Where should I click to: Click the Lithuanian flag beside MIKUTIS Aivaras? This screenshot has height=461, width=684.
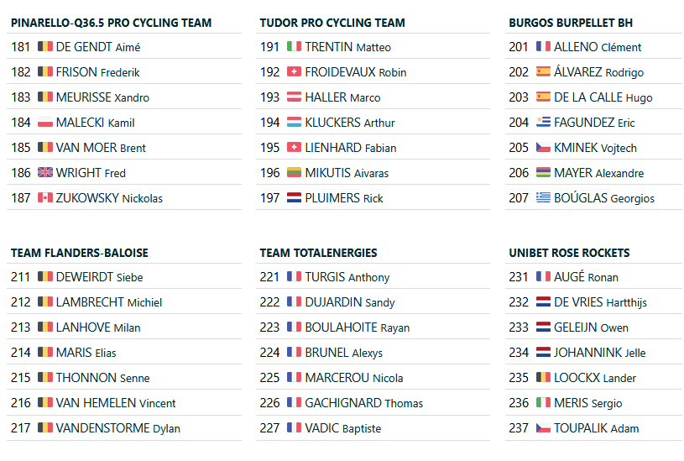[x=294, y=173]
